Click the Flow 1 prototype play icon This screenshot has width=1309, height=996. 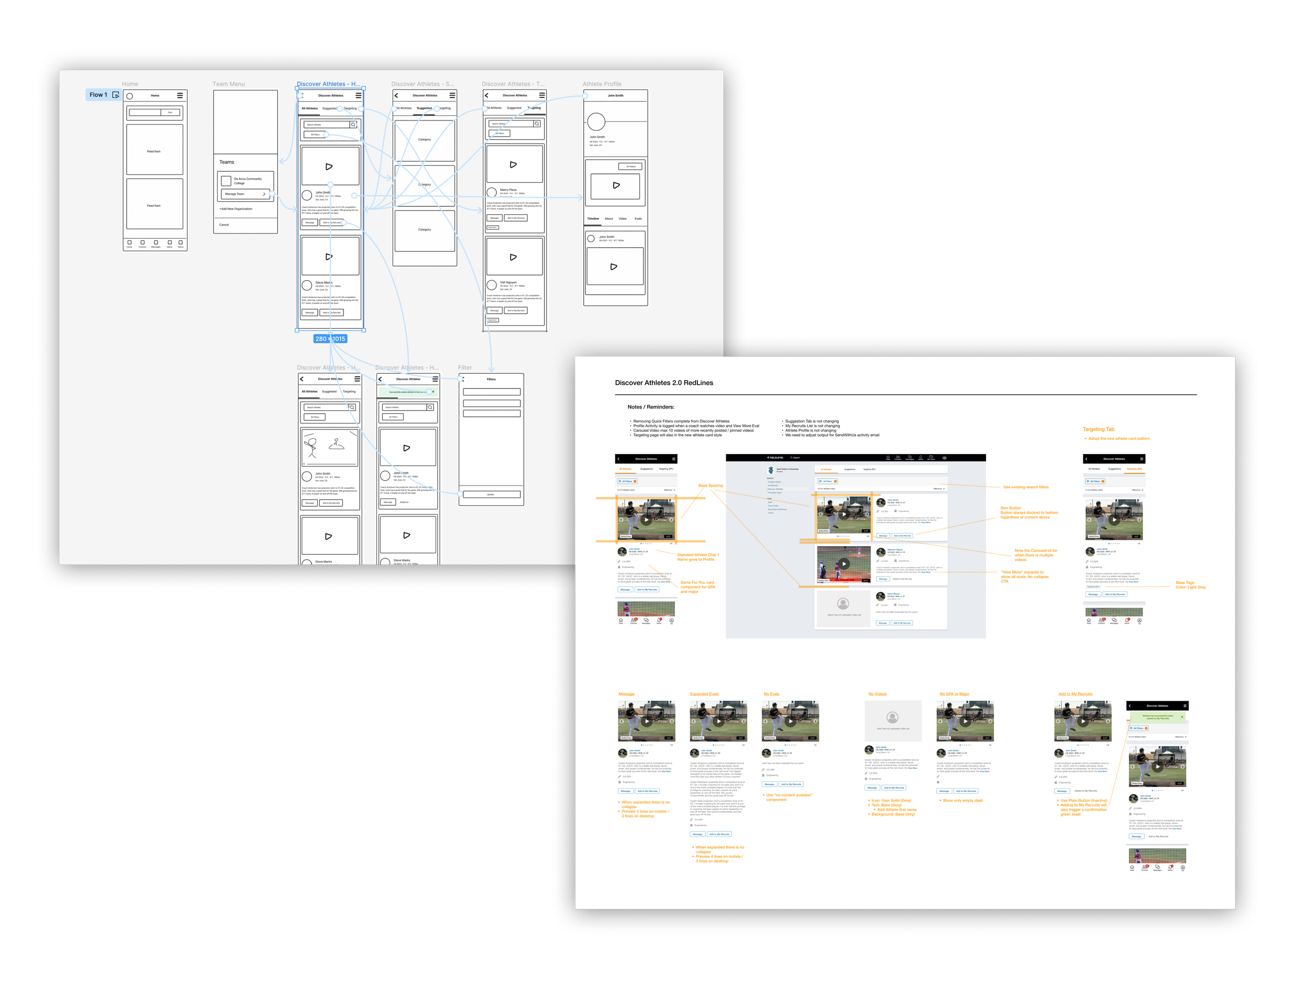pos(116,95)
